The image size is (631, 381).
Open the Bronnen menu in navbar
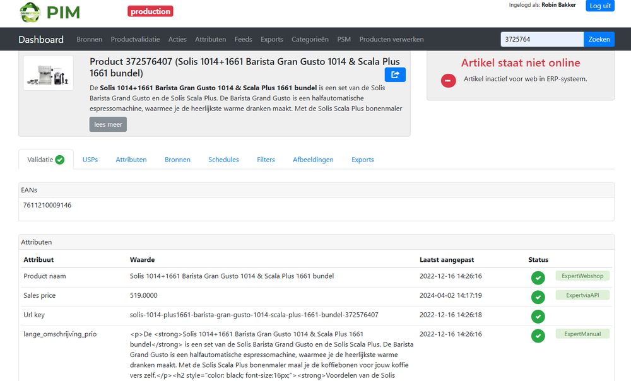pyautogui.click(x=90, y=40)
